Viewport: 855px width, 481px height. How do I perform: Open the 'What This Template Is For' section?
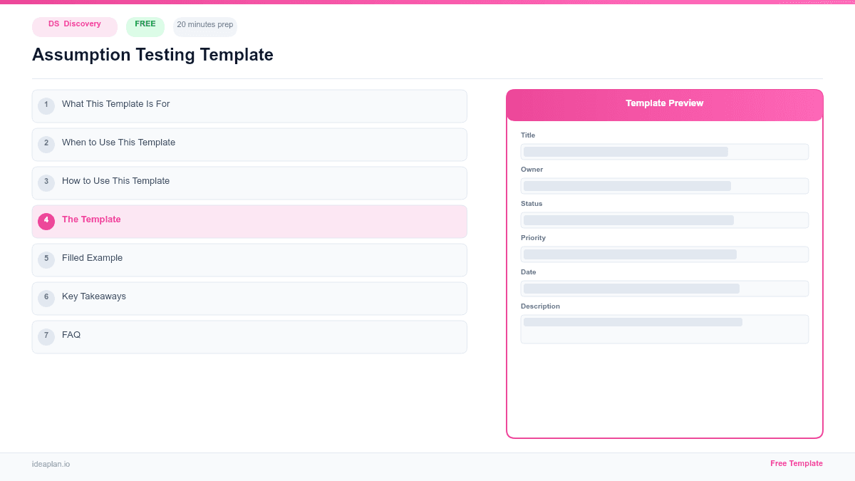coord(116,105)
